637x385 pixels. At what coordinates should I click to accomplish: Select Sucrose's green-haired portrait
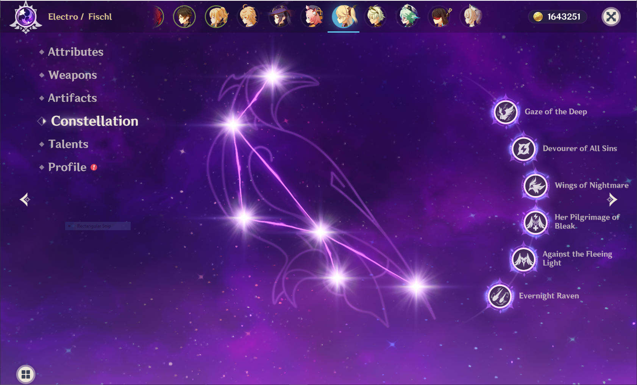click(x=407, y=17)
